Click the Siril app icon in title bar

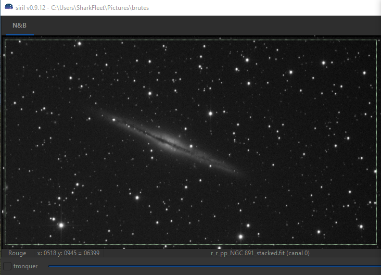pyautogui.click(x=8, y=6)
